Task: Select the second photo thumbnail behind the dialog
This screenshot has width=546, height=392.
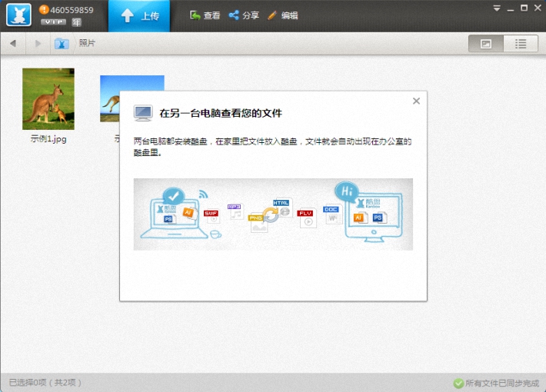Action: click(109, 98)
